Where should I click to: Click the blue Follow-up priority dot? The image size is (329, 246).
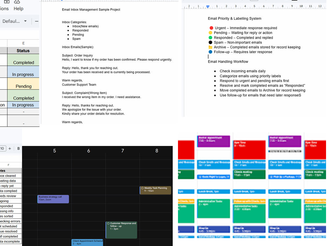pos(211,52)
